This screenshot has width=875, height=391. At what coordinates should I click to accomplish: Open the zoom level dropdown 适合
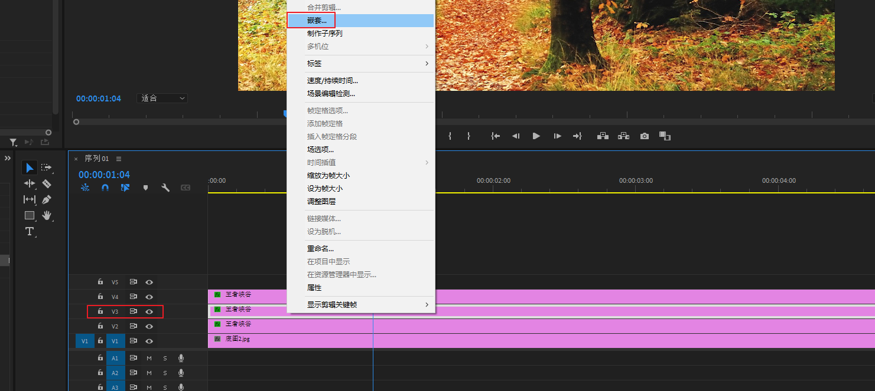pyautogui.click(x=162, y=98)
